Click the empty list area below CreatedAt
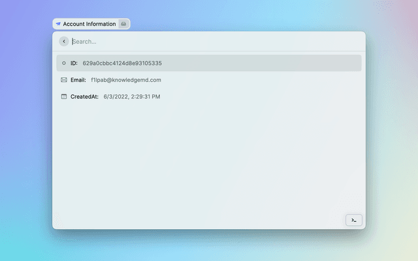The image size is (418, 261). tap(209, 157)
